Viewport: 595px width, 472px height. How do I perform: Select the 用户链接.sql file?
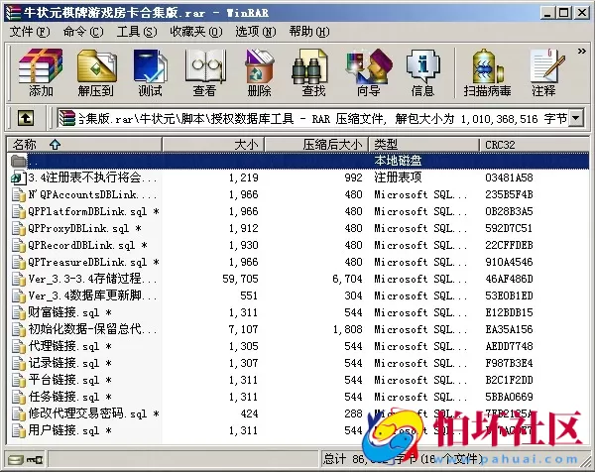point(298,430)
